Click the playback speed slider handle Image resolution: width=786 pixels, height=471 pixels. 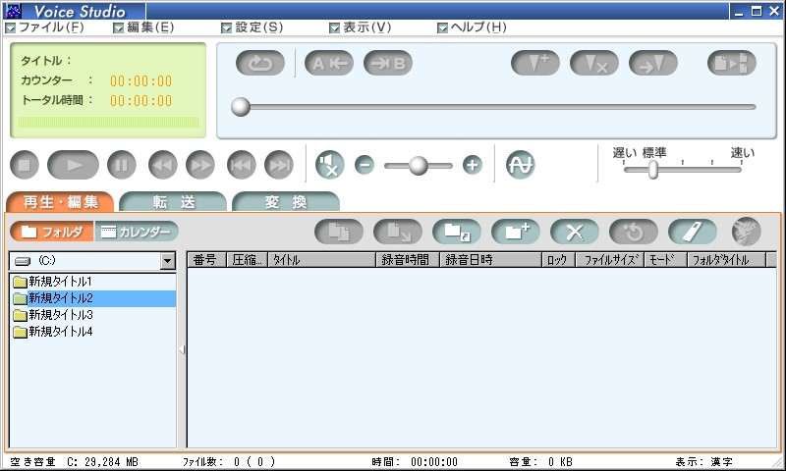tap(652, 170)
